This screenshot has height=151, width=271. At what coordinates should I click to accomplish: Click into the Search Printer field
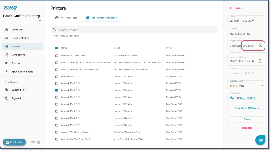[x=134, y=30]
